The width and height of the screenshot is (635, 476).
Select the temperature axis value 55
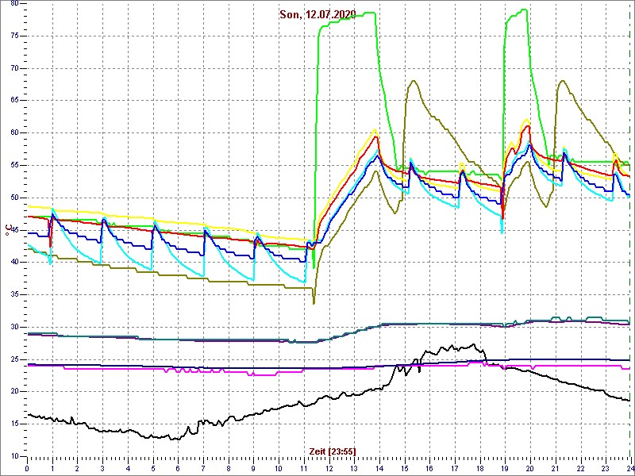coord(14,165)
